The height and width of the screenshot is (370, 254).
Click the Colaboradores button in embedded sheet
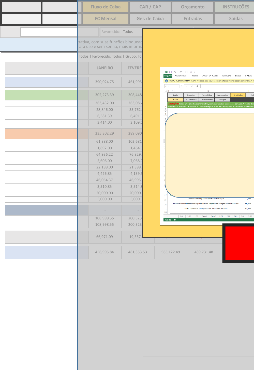pyautogui.click(x=207, y=100)
